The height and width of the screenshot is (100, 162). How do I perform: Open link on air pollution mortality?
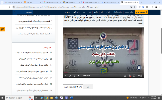click(x=32, y=84)
